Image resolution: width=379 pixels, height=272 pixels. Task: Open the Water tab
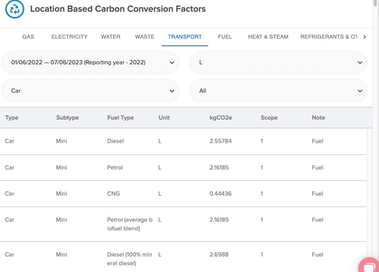click(110, 37)
